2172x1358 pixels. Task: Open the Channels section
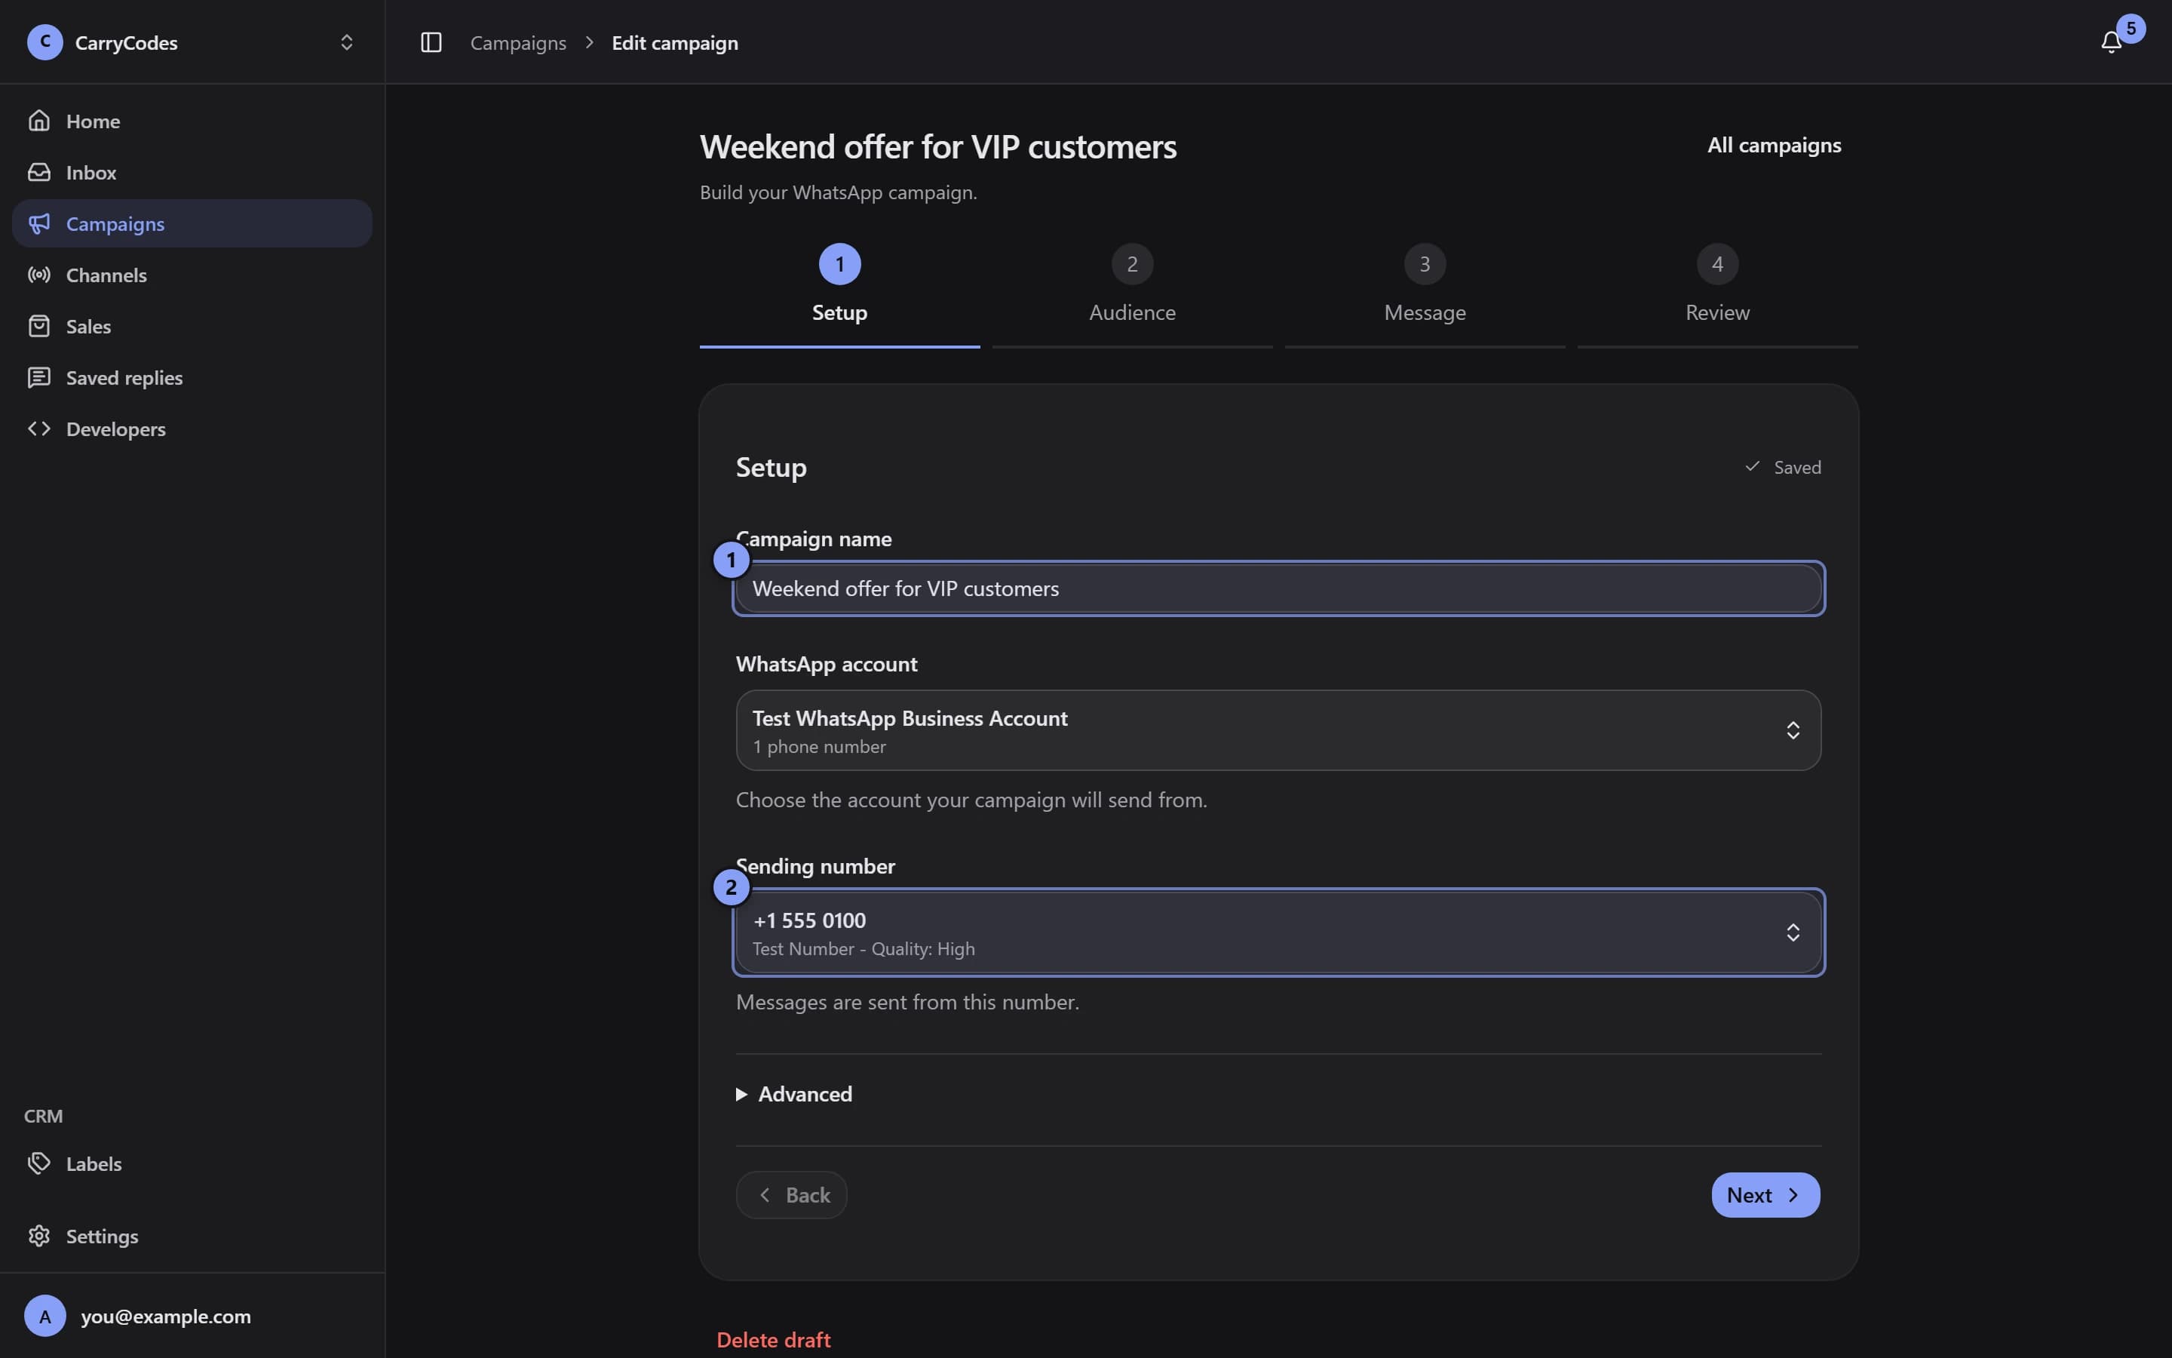tap(192, 274)
